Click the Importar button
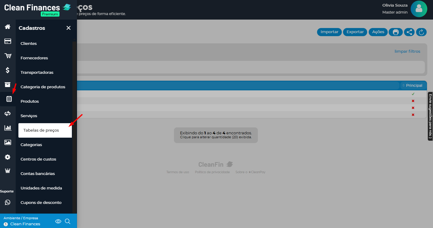This screenshot has height=228, width=433. tap(329, 32)
